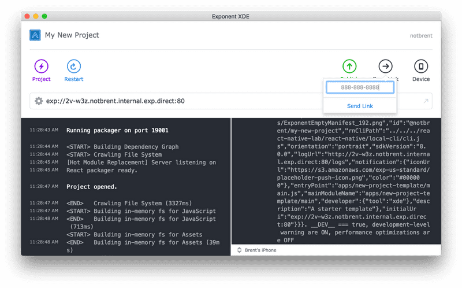This screenshot has width=462, height=288.
Task: Click the Device label
Action: click(x=421, y=79)
